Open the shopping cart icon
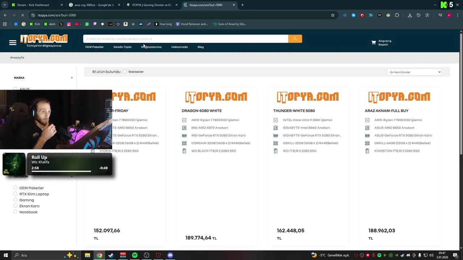The height and width of the screenshot is (260, 463). tap(374, 43)
